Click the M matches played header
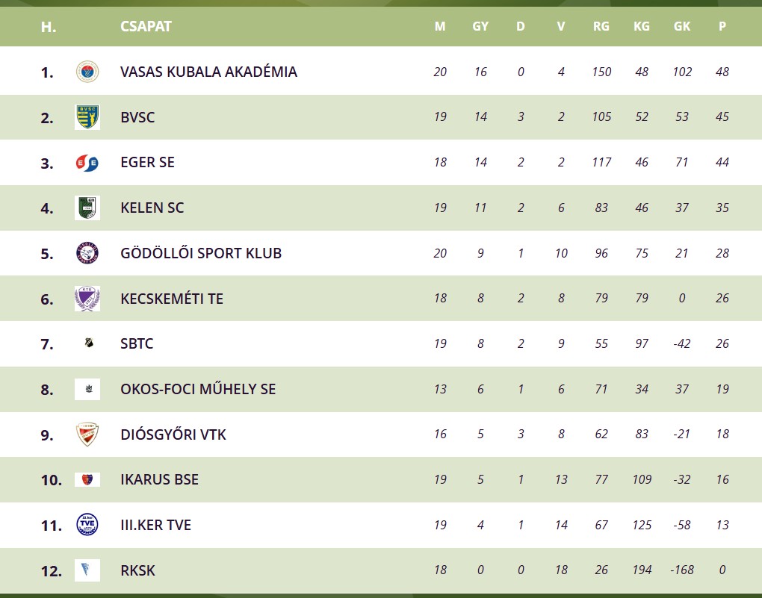Image resolution: width=762 pixels, height=598 pixels. click(440, 26)
